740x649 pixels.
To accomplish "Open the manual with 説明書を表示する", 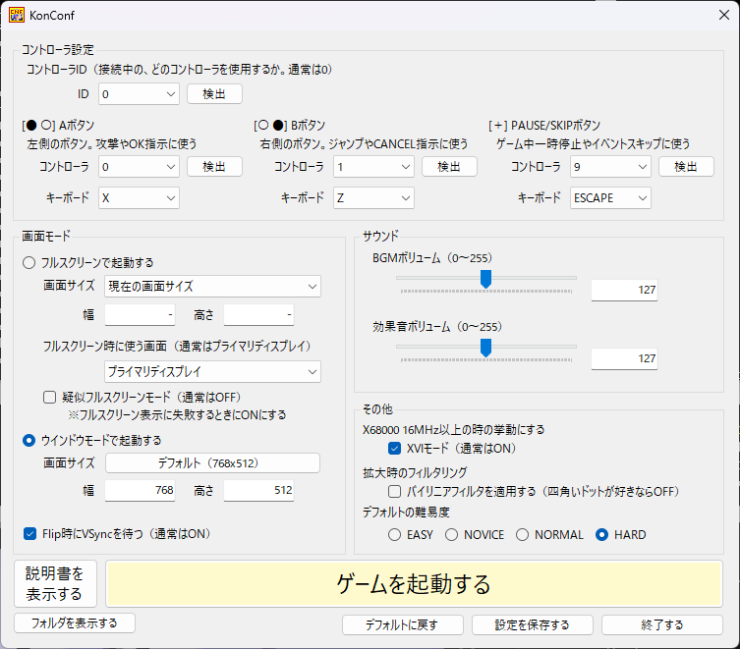I will [x=56, y=584].
